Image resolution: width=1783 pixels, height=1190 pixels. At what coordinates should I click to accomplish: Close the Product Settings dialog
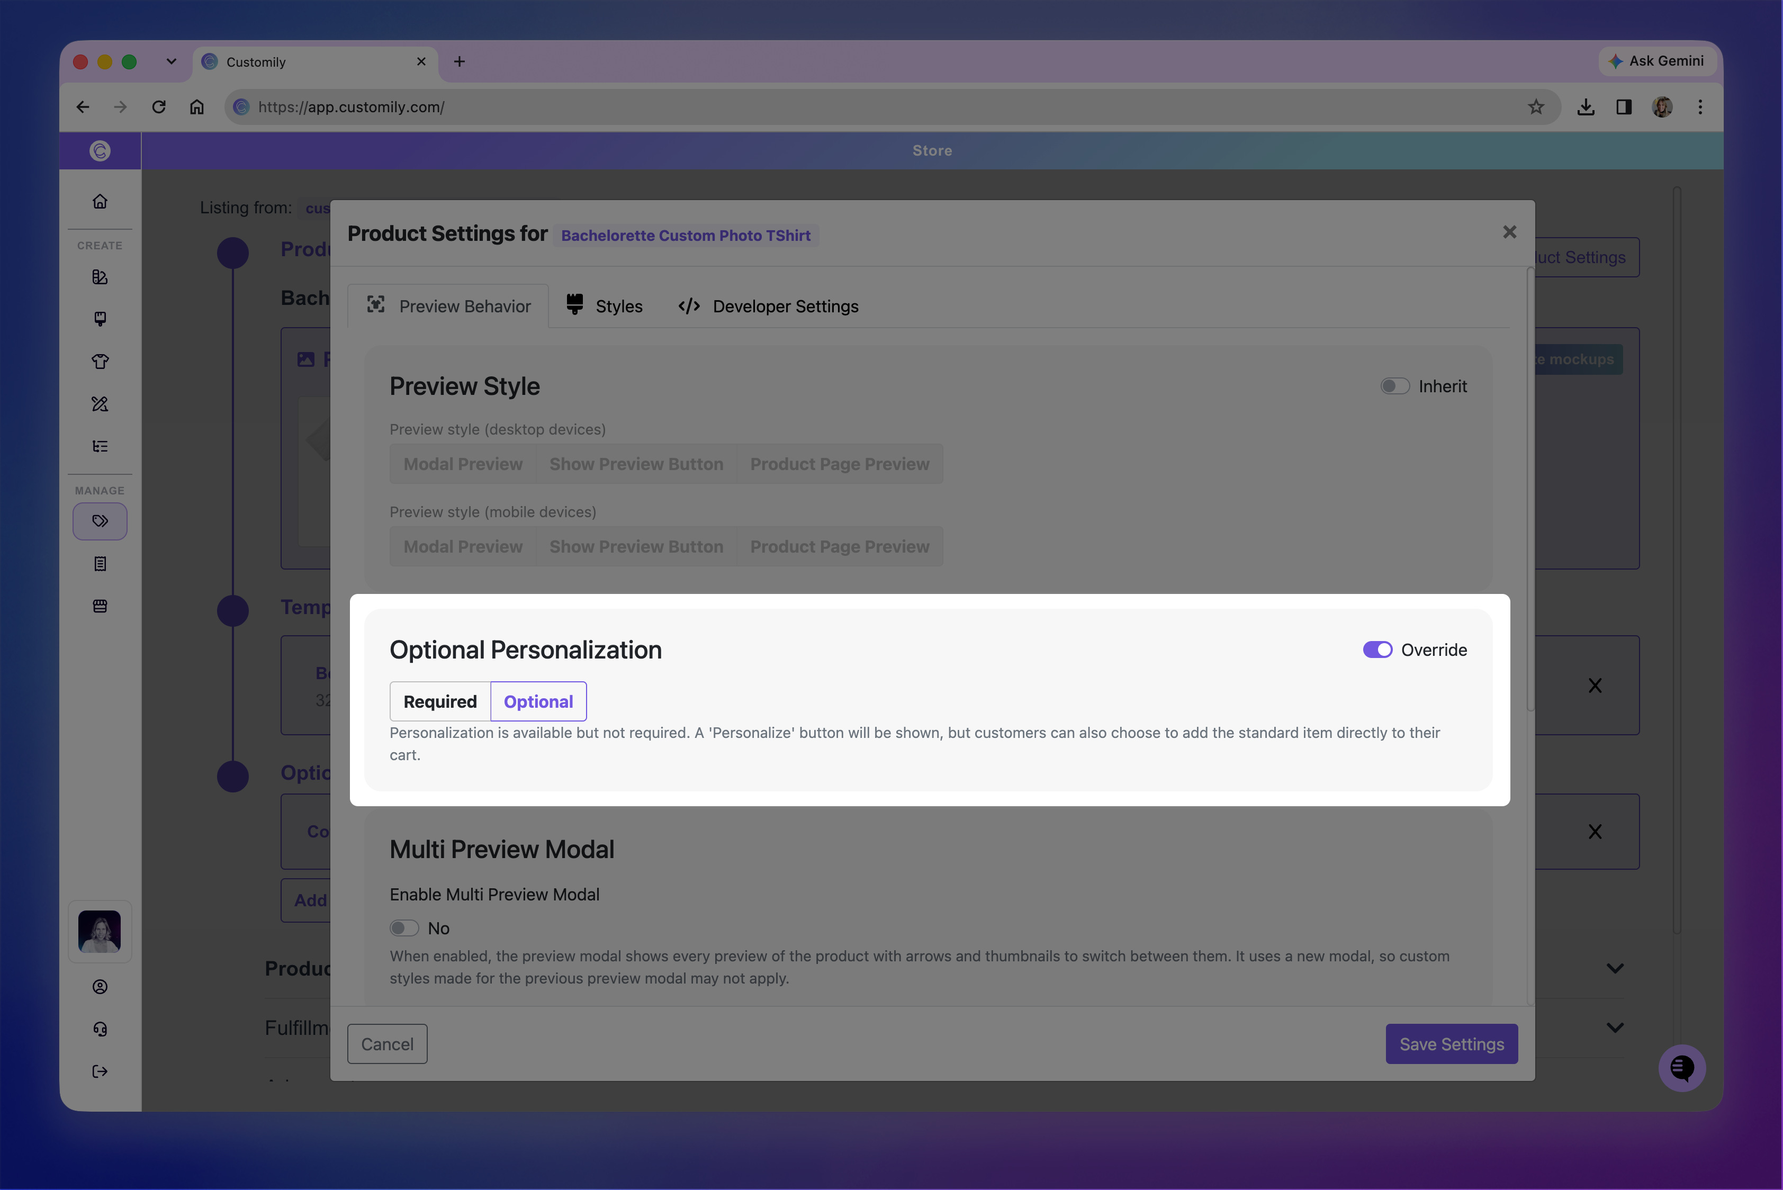pyautogui.click(x=1509, y=232)
